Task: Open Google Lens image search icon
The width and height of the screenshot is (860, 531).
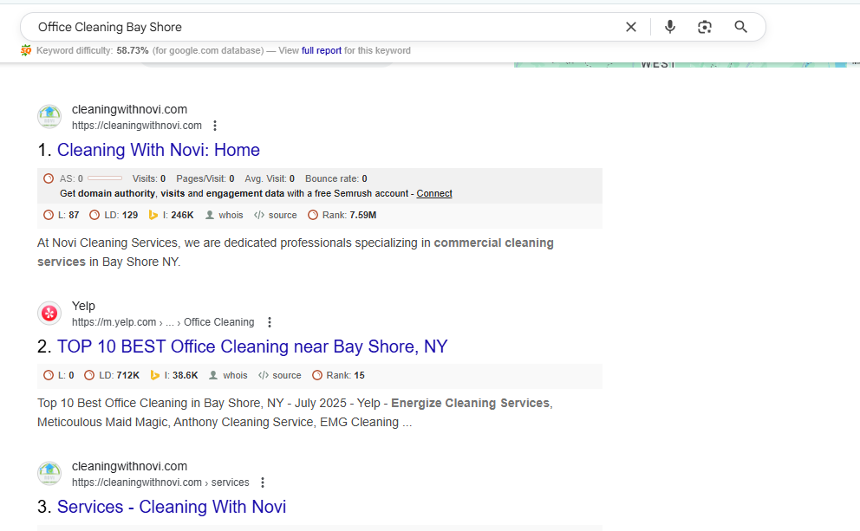Action: (705, 27)
